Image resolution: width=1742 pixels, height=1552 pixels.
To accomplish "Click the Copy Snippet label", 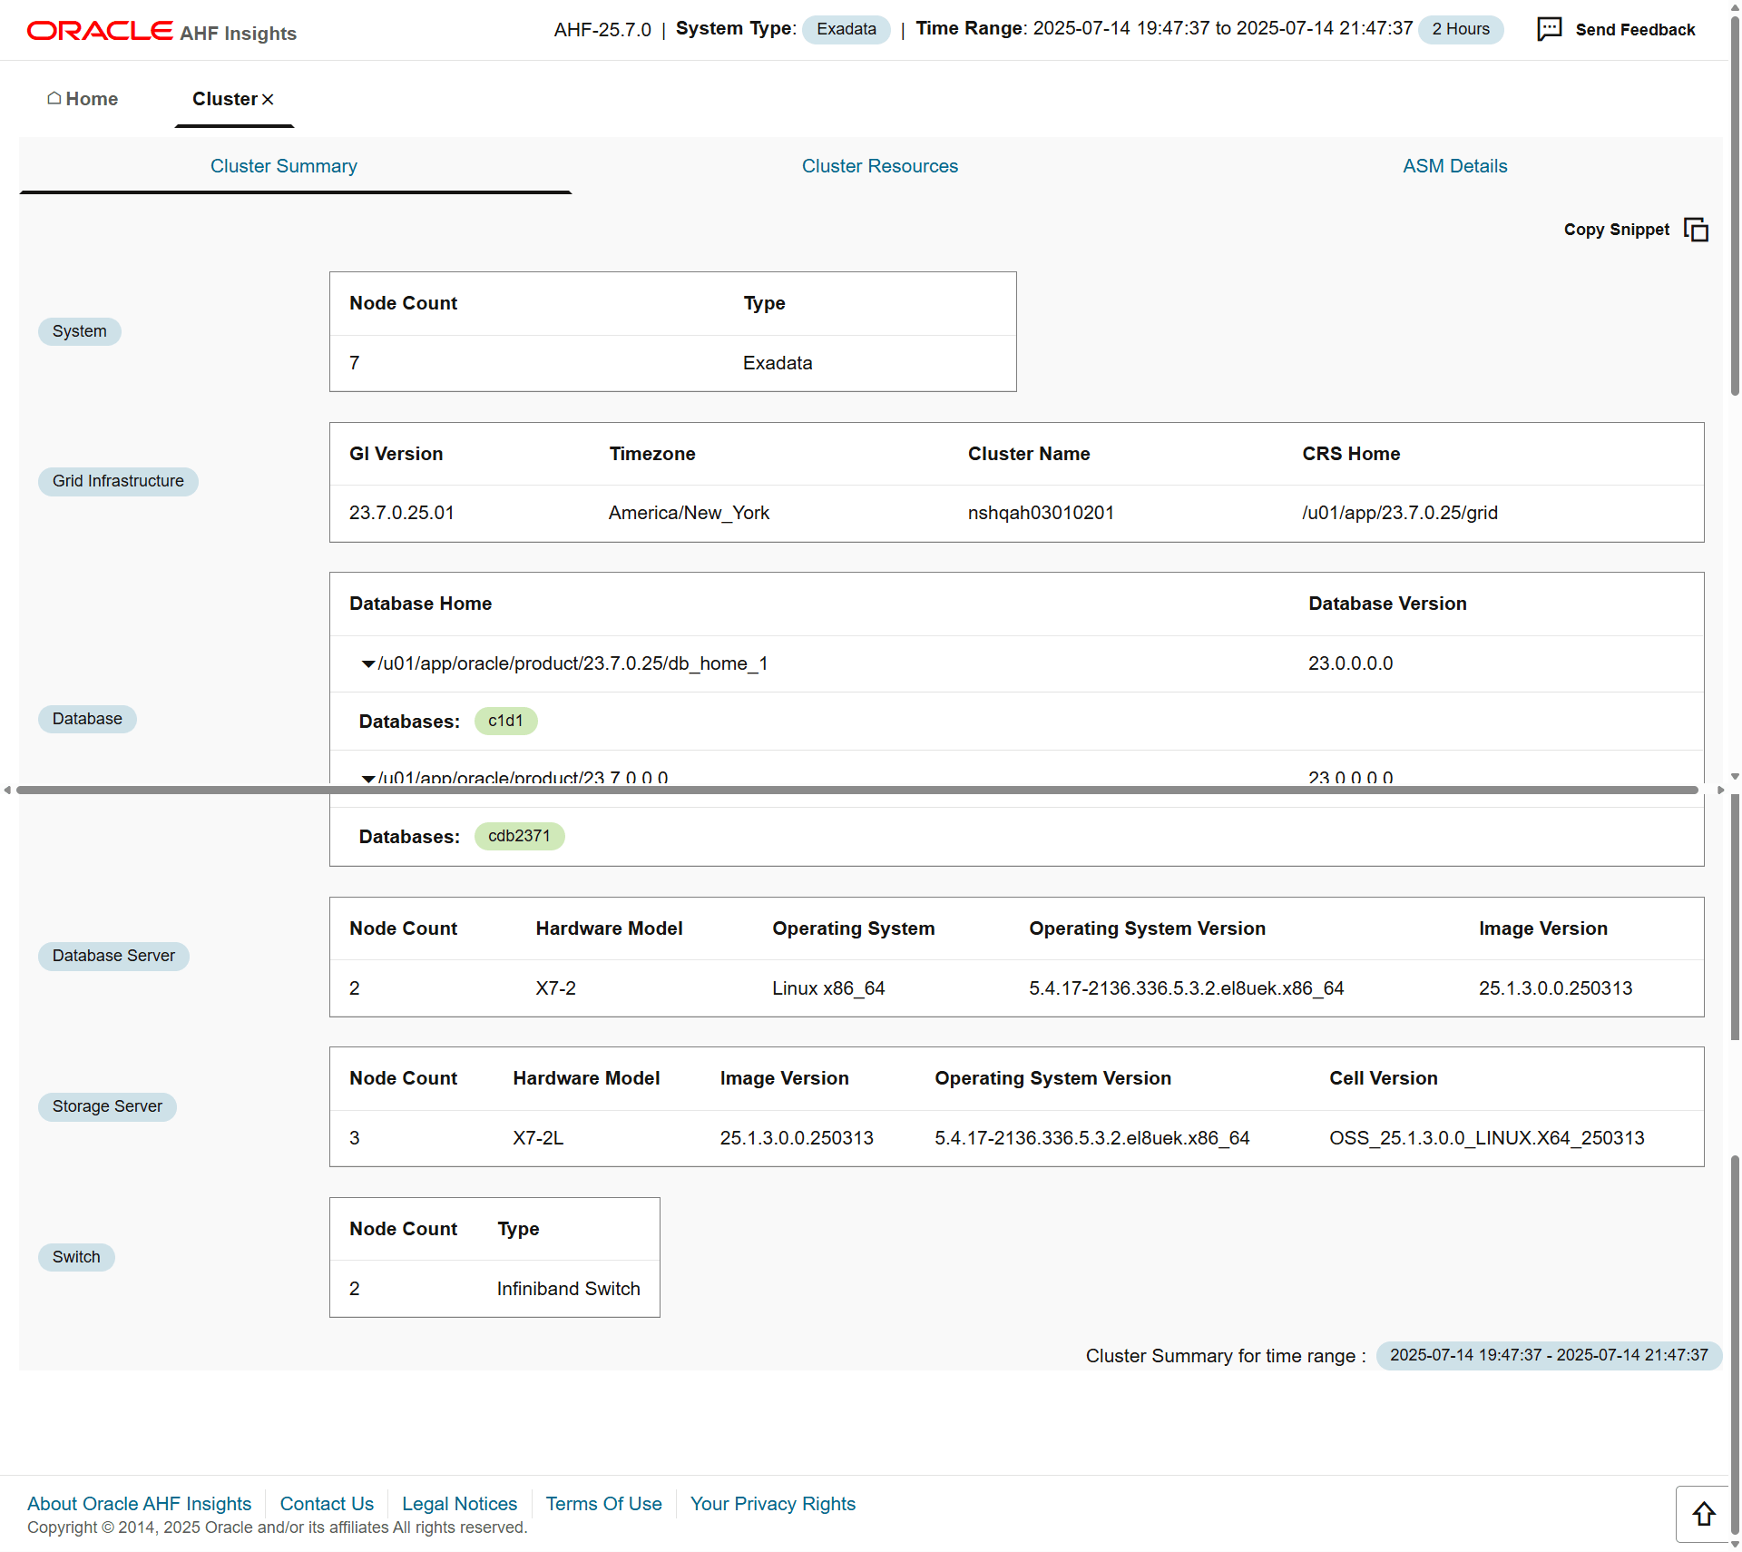I will (x=1616, y=230).
